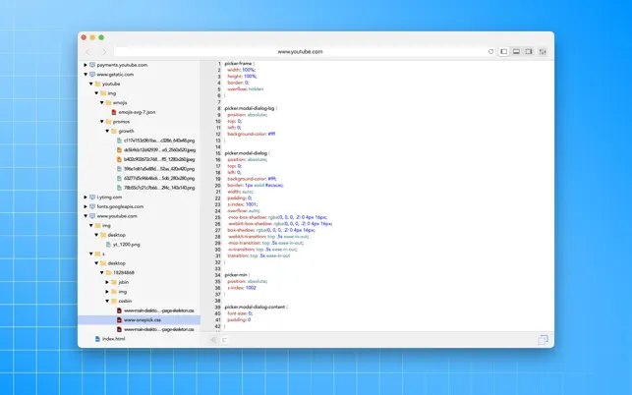The height and width of the screenshot is (395, 632).
Task: Open index.html in the sidebar
Action: coord(110,339)
